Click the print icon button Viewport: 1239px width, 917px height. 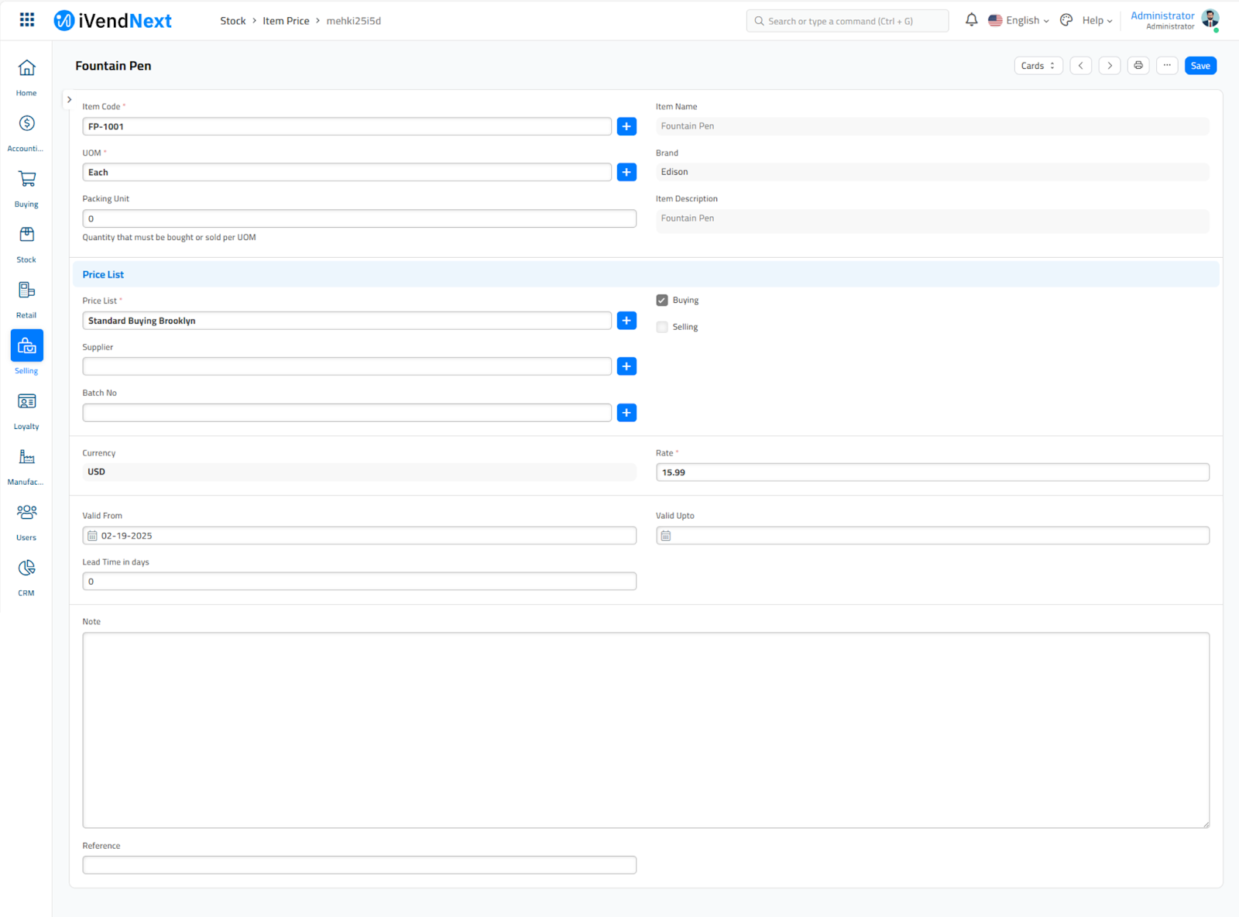point(1138,66)
